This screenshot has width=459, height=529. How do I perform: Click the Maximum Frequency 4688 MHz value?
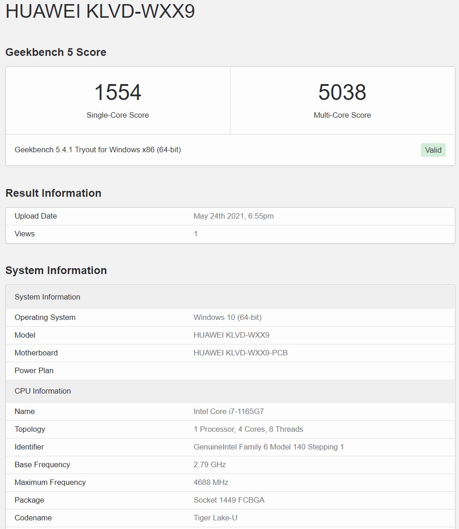pos(211,483)
